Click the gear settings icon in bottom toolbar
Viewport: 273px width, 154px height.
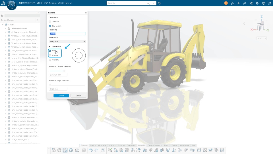point(84,150)
